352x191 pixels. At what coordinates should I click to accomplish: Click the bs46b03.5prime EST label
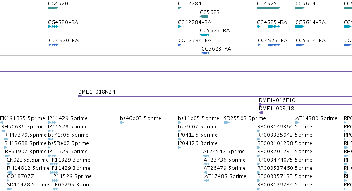point(141,118)
